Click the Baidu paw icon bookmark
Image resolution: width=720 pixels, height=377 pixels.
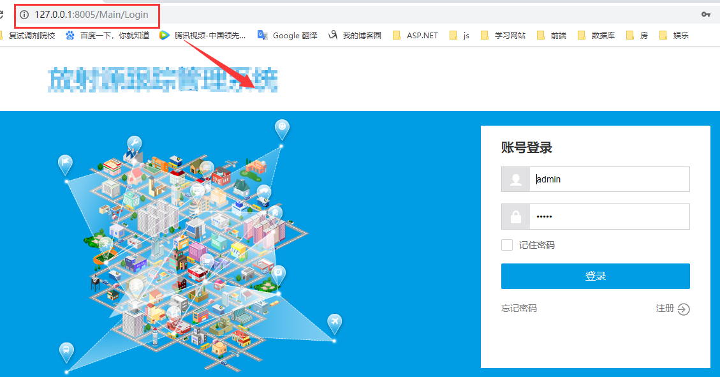70,35
